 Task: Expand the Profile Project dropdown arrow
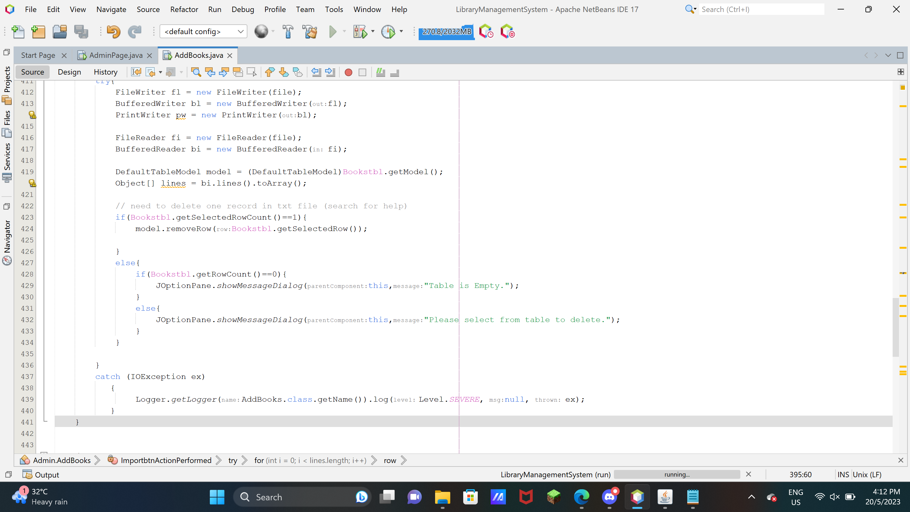[x=401, y=32]
